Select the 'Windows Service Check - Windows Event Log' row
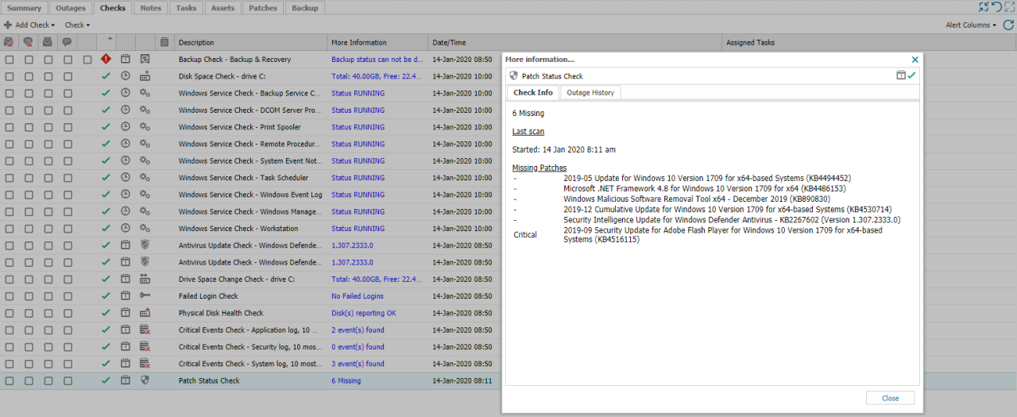Image resolution: width=1017 pixels, height=417 pixels. pyautogui.click(x=250, y=195)
